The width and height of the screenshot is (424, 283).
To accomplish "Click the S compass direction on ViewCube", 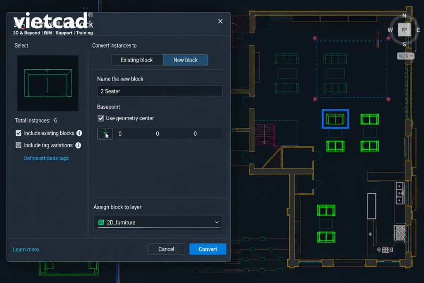I will [404, 44].
